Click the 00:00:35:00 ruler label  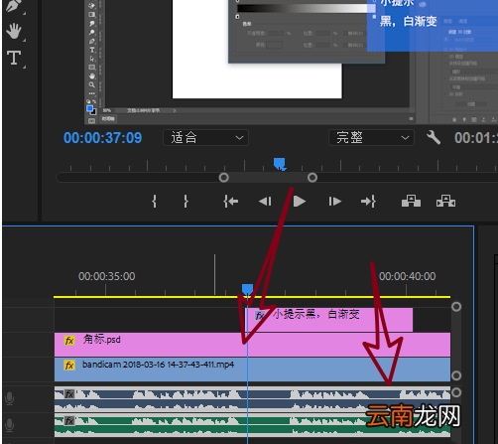click(x=107, y=276)
